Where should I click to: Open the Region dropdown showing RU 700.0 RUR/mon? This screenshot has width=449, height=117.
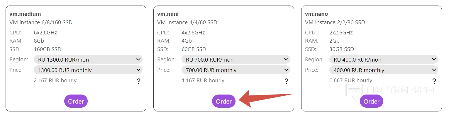[x=236, y=60]
